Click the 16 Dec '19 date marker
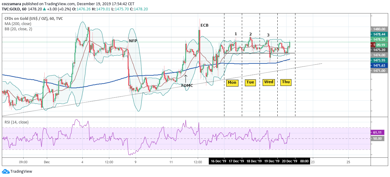390x177 pixels. tap(219, 161)
